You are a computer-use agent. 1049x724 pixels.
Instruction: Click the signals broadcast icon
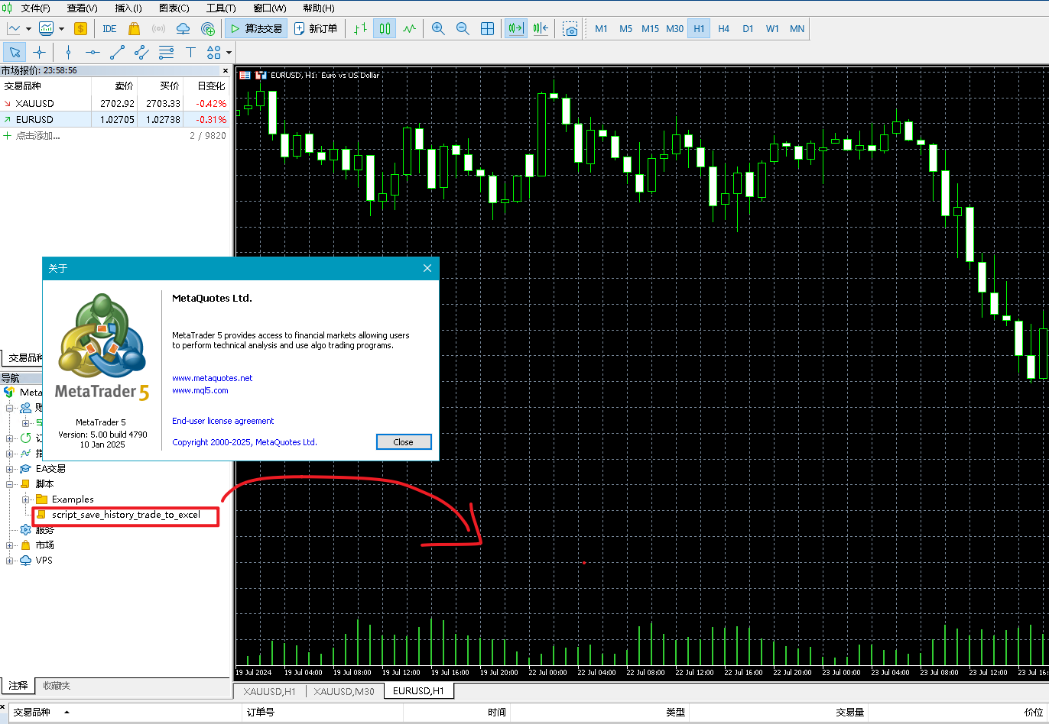click(159, 29)
